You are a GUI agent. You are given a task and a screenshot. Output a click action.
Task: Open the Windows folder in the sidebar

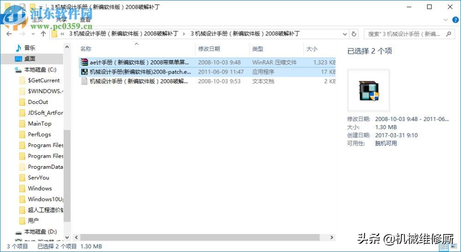coord(40,189)
